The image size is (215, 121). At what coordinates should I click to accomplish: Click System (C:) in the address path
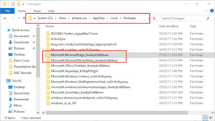click(x=45, y=18)
